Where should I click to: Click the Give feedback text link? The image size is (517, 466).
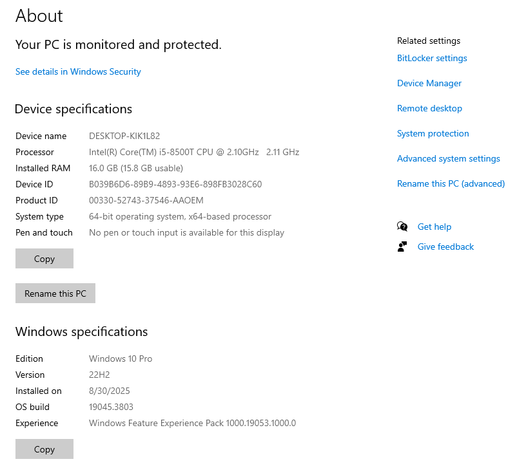[445, 247]
